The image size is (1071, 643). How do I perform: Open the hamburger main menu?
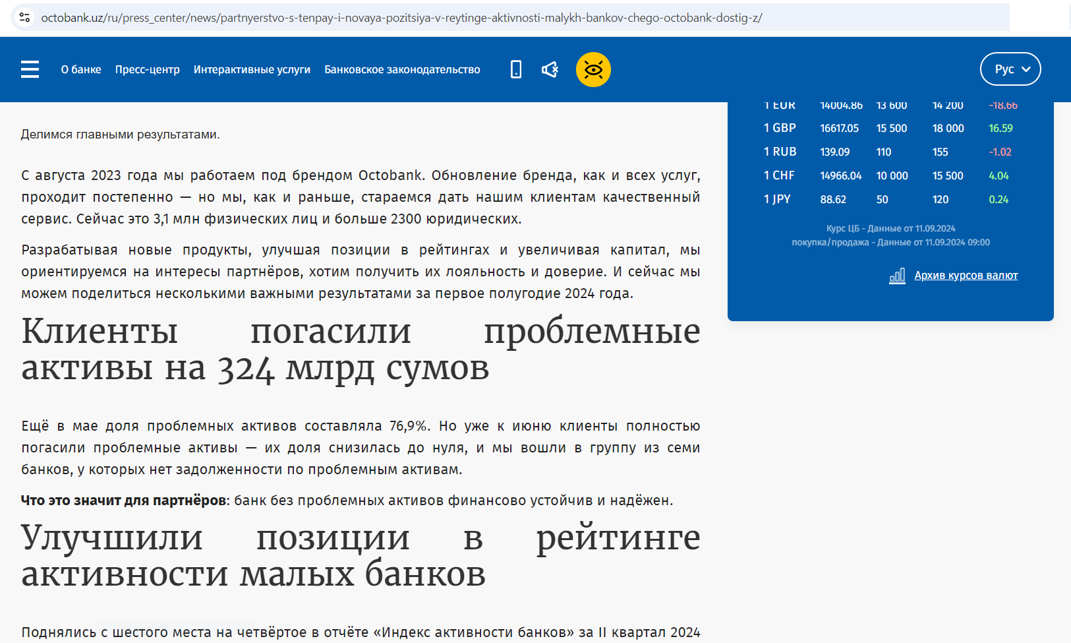30,69
